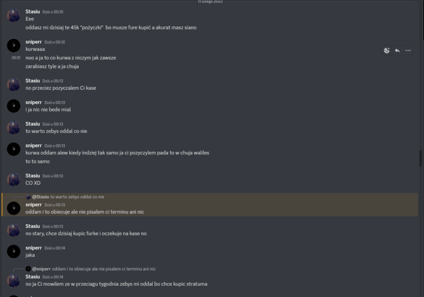The image size is (424, 297).
Task: Open the Stasiu username at 00:10
Action: tap(33, 11)
